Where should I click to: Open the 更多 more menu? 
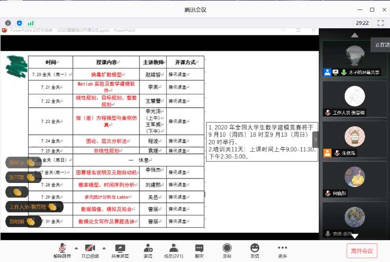pos(282,251)
